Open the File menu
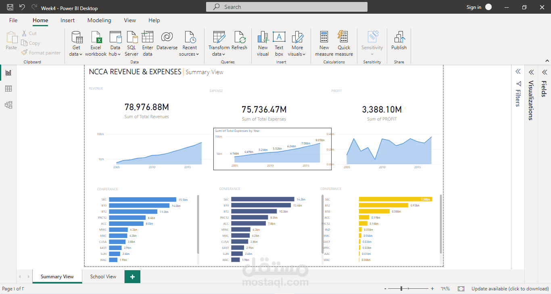 point(13,20)
